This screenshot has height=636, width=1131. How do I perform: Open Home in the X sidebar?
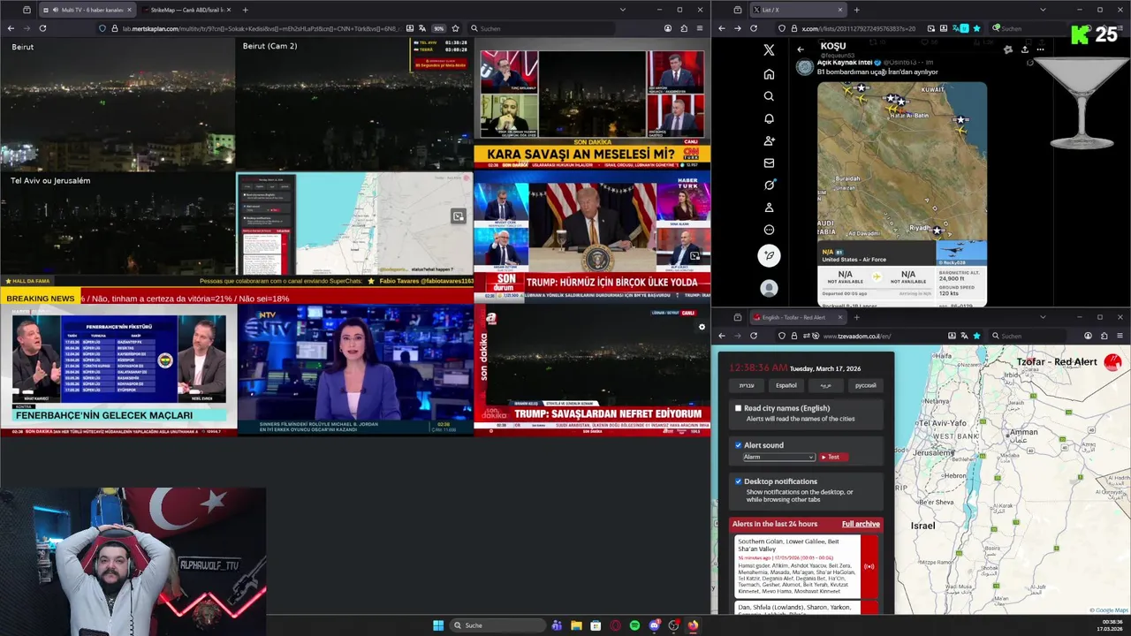[769, 74]
